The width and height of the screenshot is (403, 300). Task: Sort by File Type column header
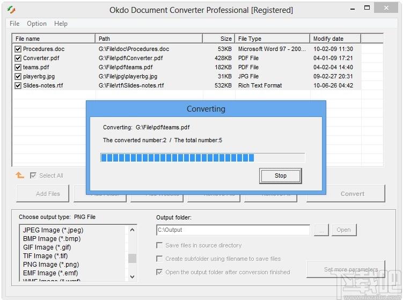pyautogui.click(x=272, y=39)
